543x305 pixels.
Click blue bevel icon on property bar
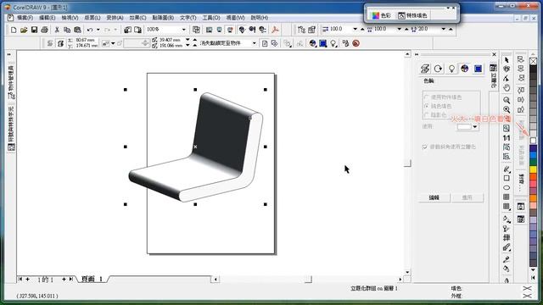point(323,43)
